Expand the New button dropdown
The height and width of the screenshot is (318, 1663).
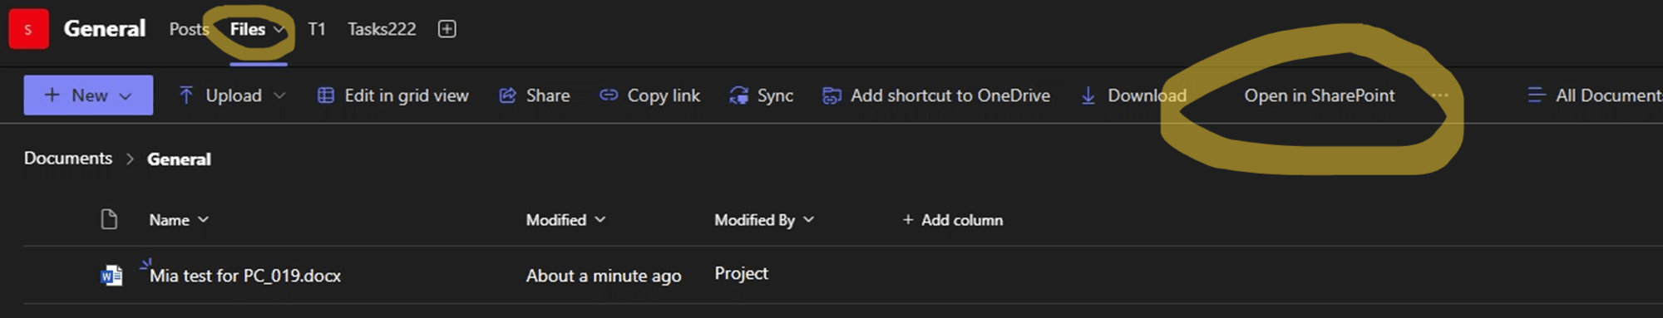click(126, 96)
